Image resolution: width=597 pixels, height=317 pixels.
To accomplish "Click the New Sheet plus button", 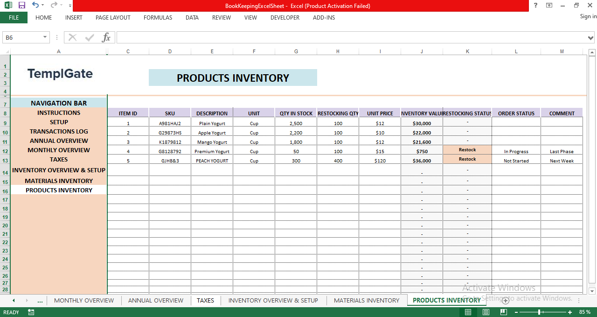I will (x=505, y=301).
